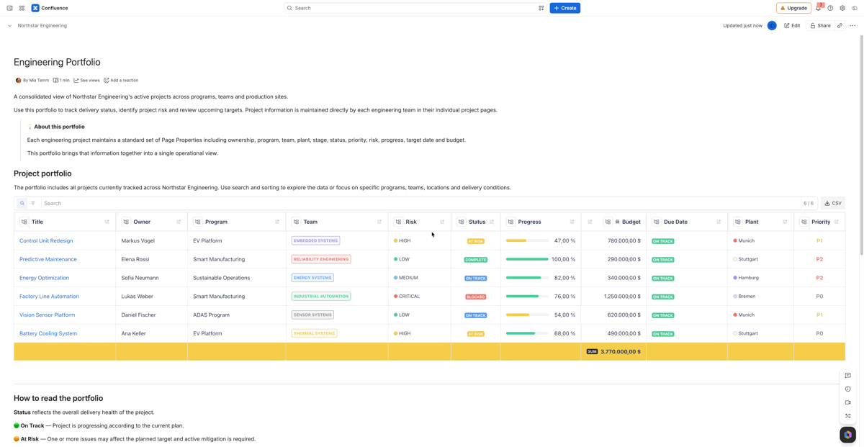Export table as CSV

point(833,203)
